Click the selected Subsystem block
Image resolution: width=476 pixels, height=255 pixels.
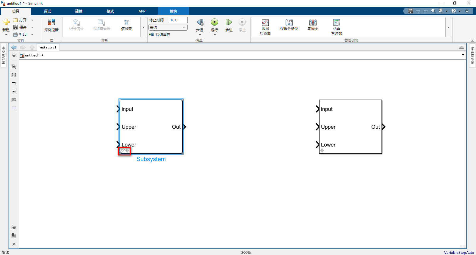(x=151, y=127)
